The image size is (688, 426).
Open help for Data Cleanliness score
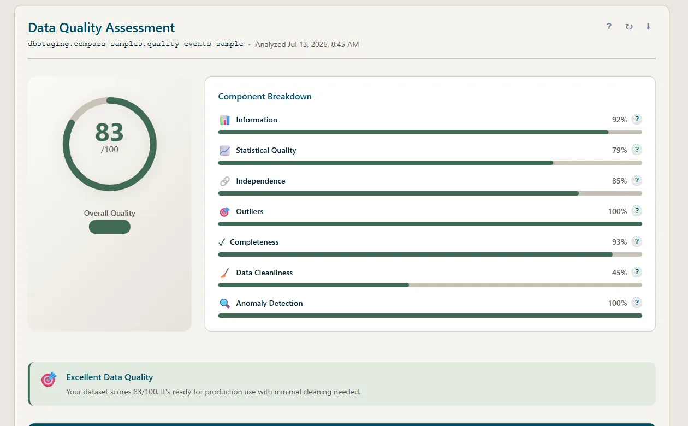click(x=637, y=273)
